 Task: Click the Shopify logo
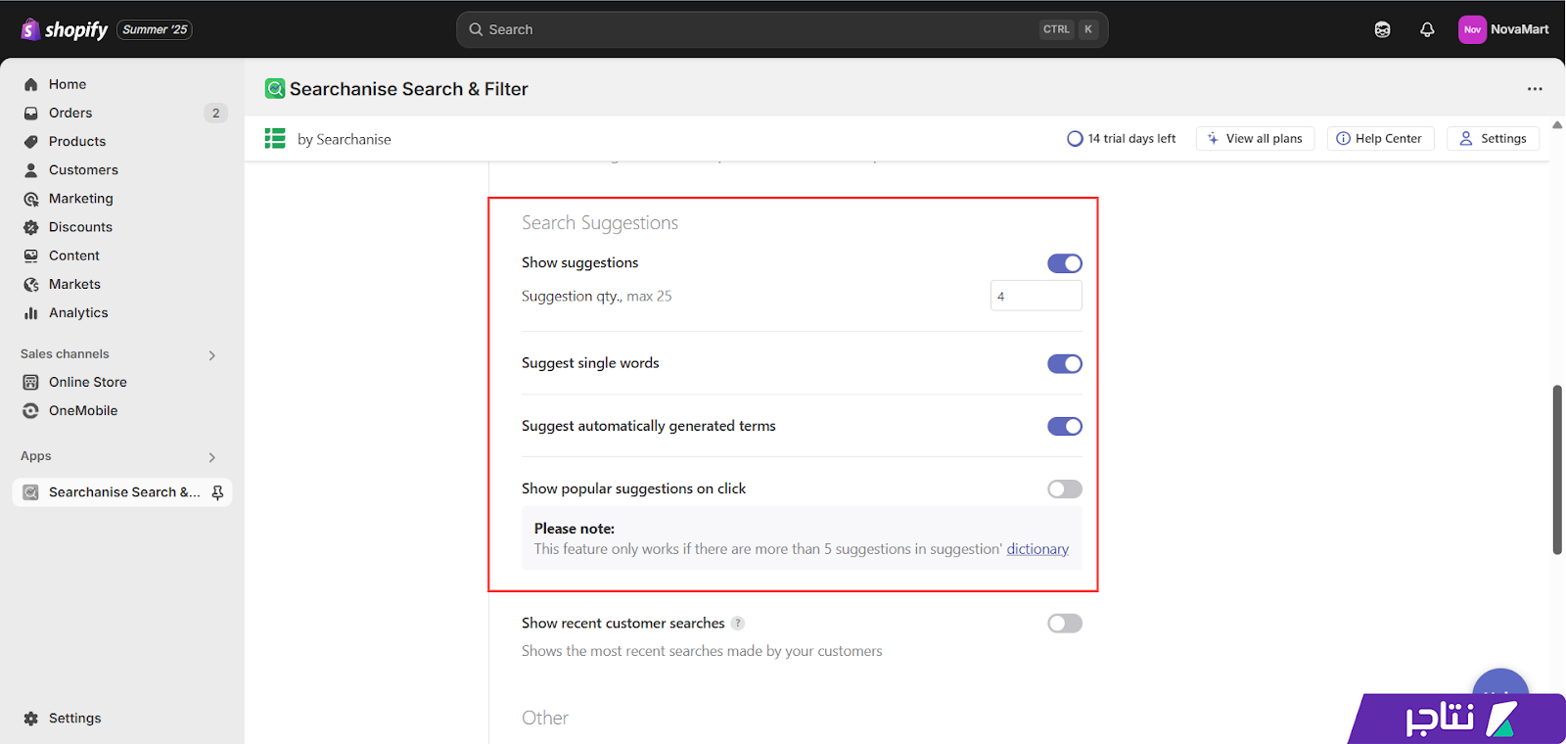[64, 29]
